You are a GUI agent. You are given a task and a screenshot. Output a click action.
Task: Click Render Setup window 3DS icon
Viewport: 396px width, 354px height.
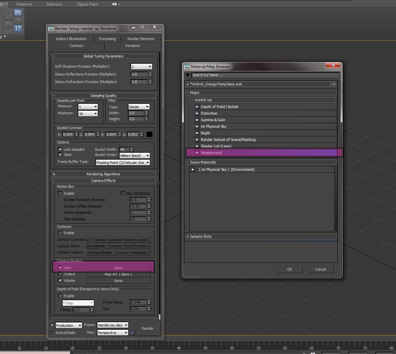(51, 28)
